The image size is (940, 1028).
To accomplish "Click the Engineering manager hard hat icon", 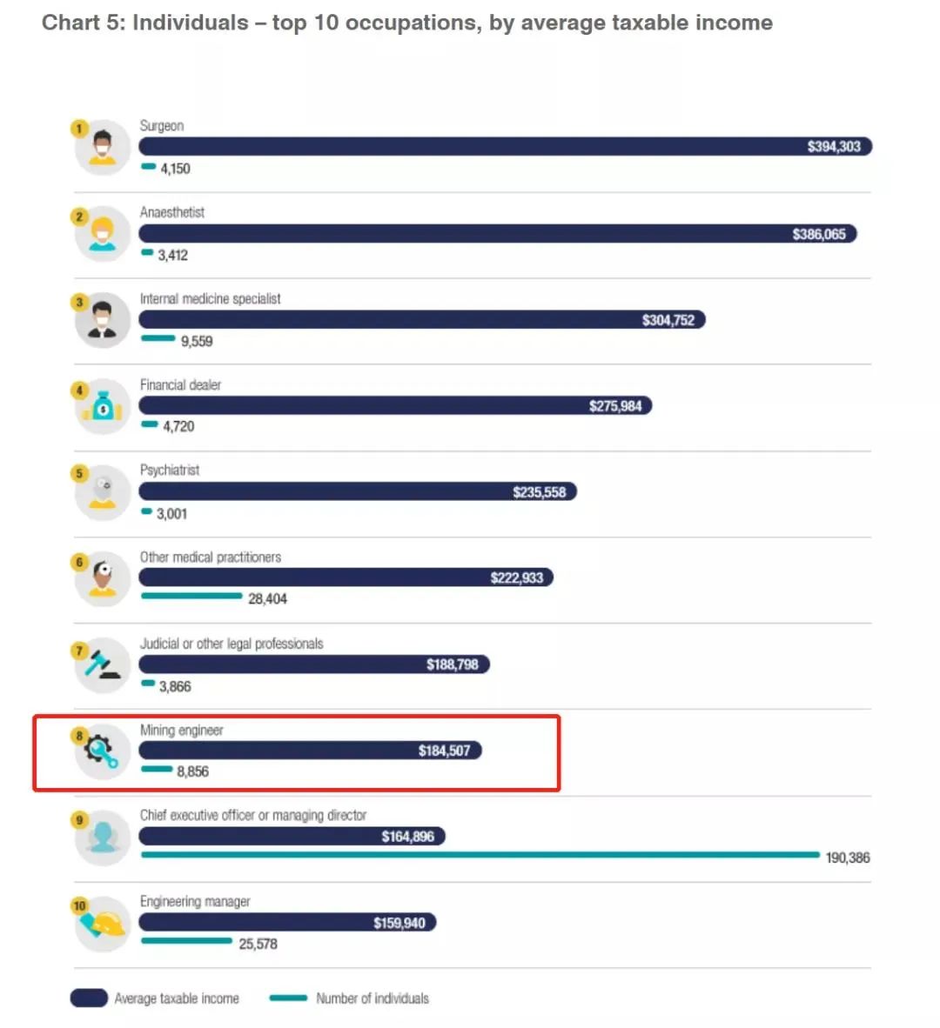I will click(103, 924).
